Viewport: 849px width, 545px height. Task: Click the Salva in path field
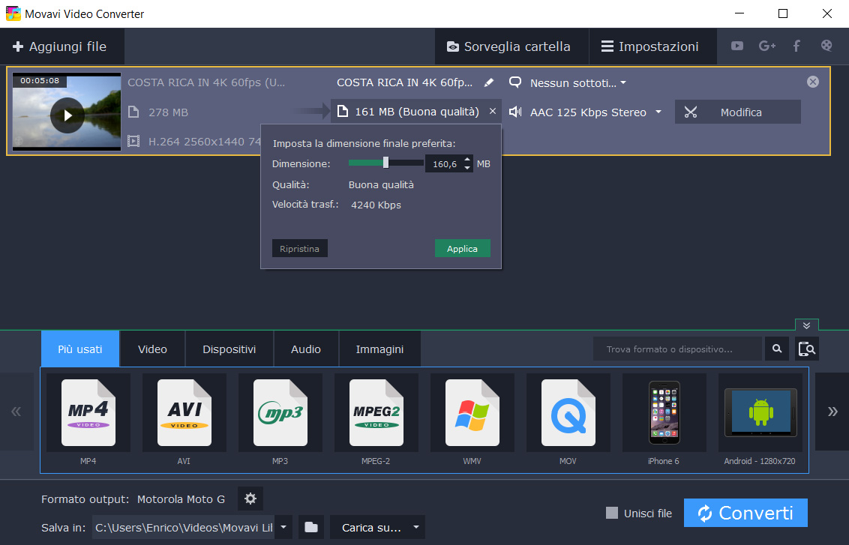coord(183,527)
